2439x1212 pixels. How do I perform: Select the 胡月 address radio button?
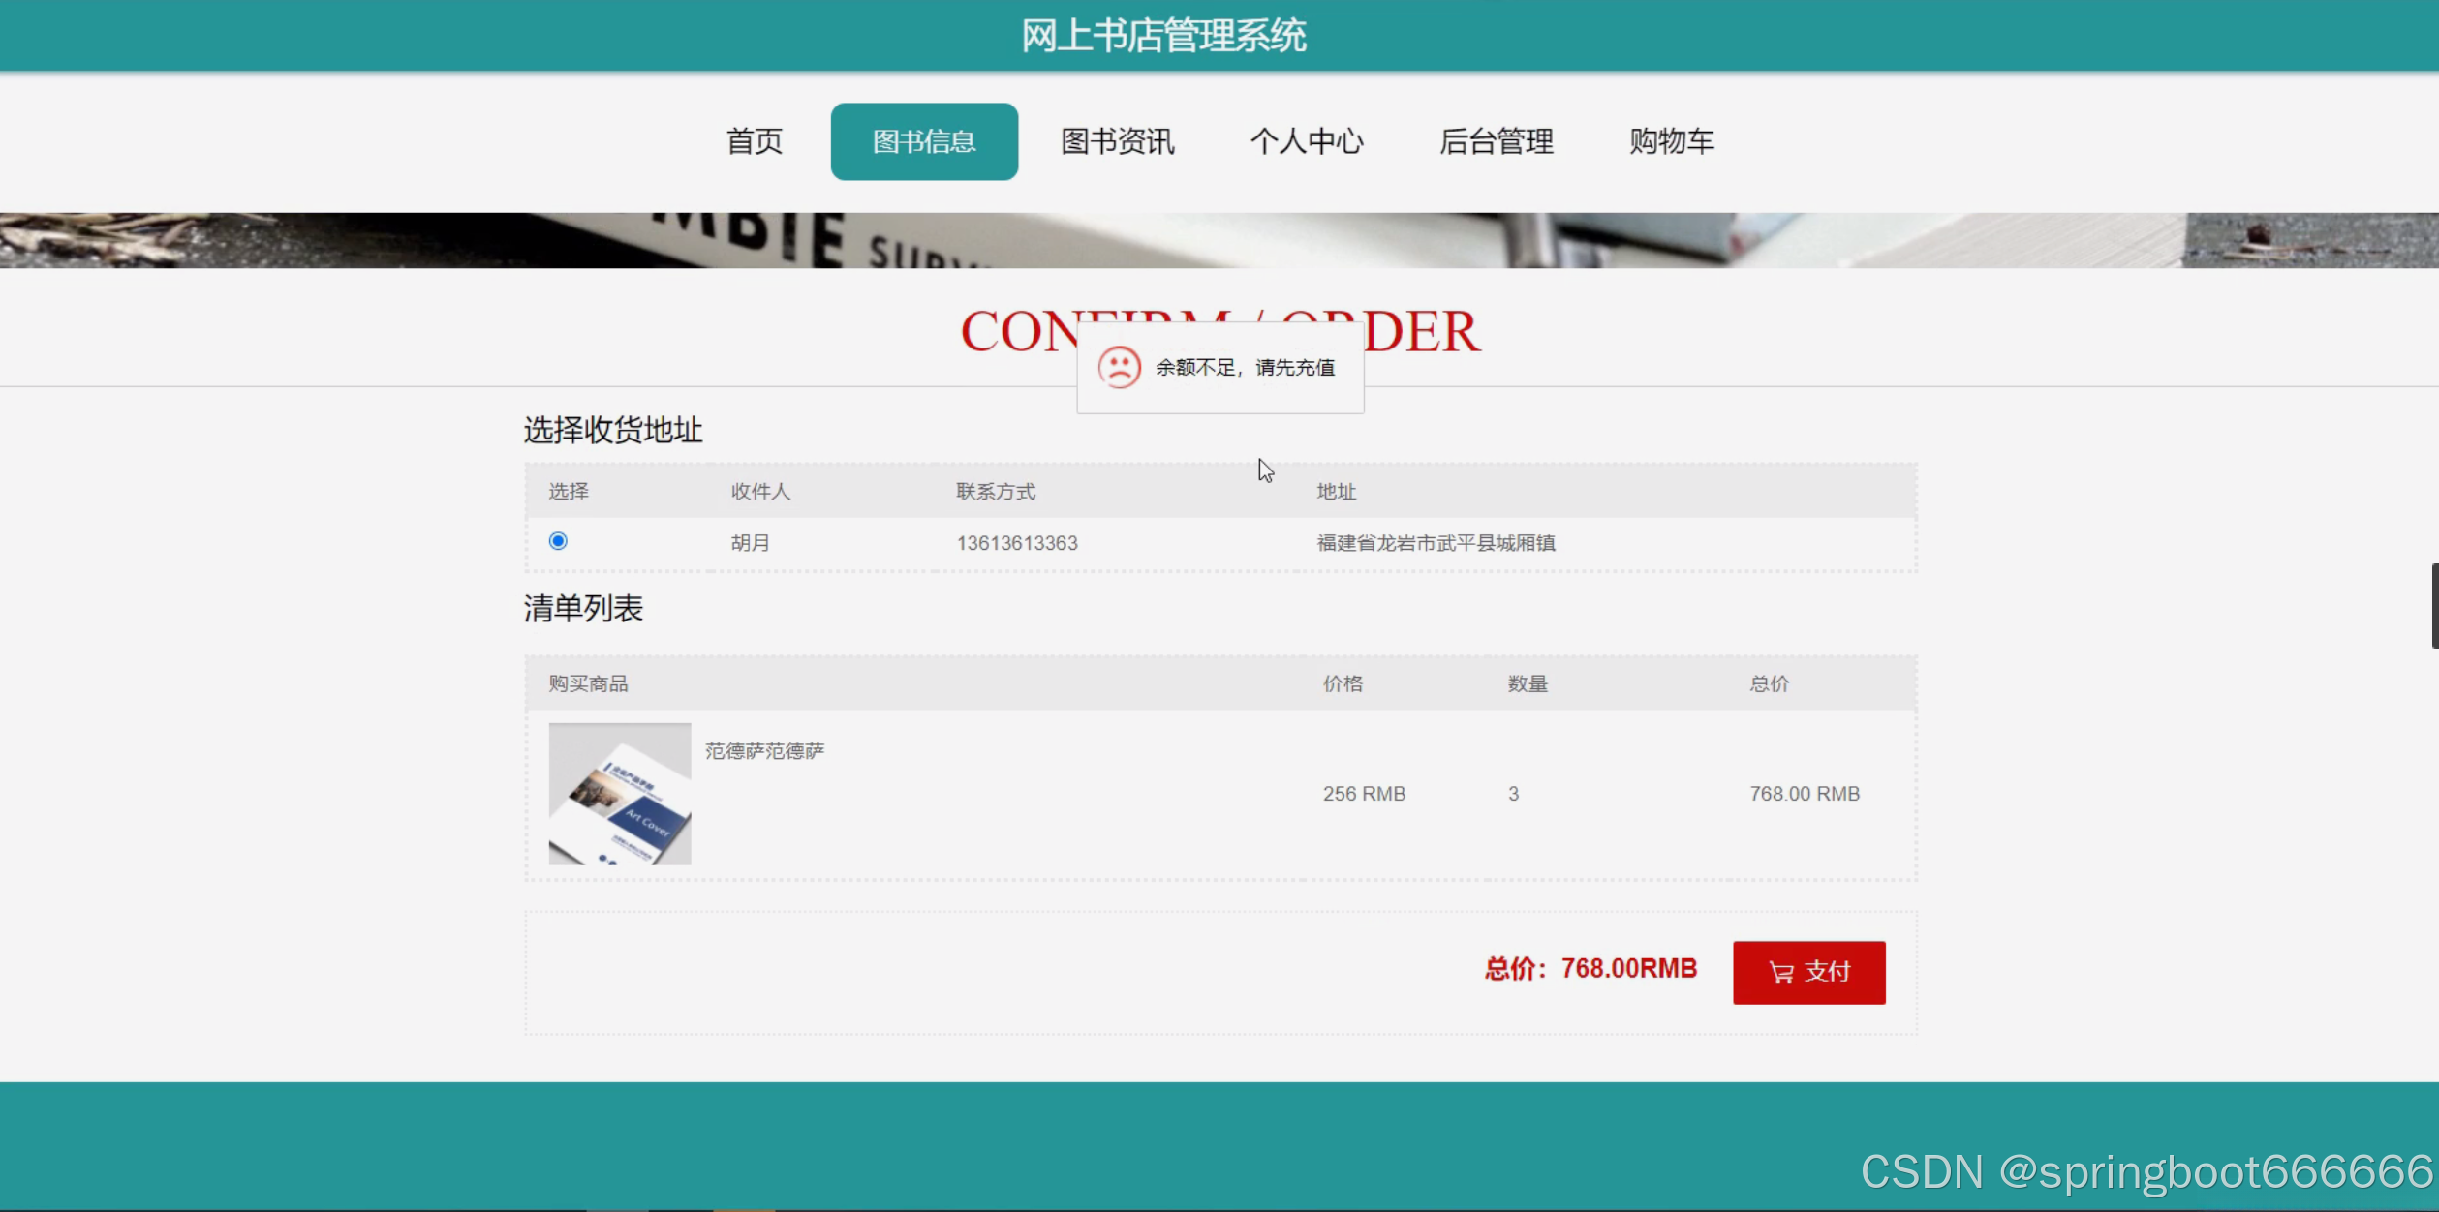[x=558, y=541]
